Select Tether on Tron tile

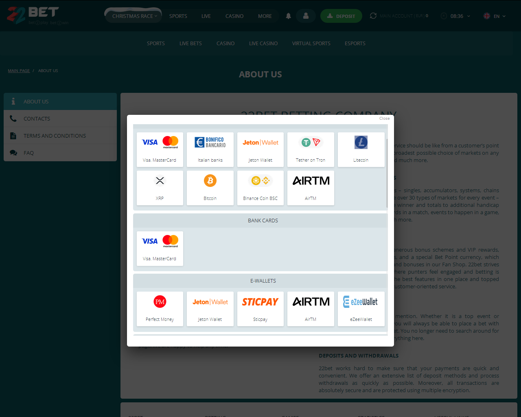point(311,149)
